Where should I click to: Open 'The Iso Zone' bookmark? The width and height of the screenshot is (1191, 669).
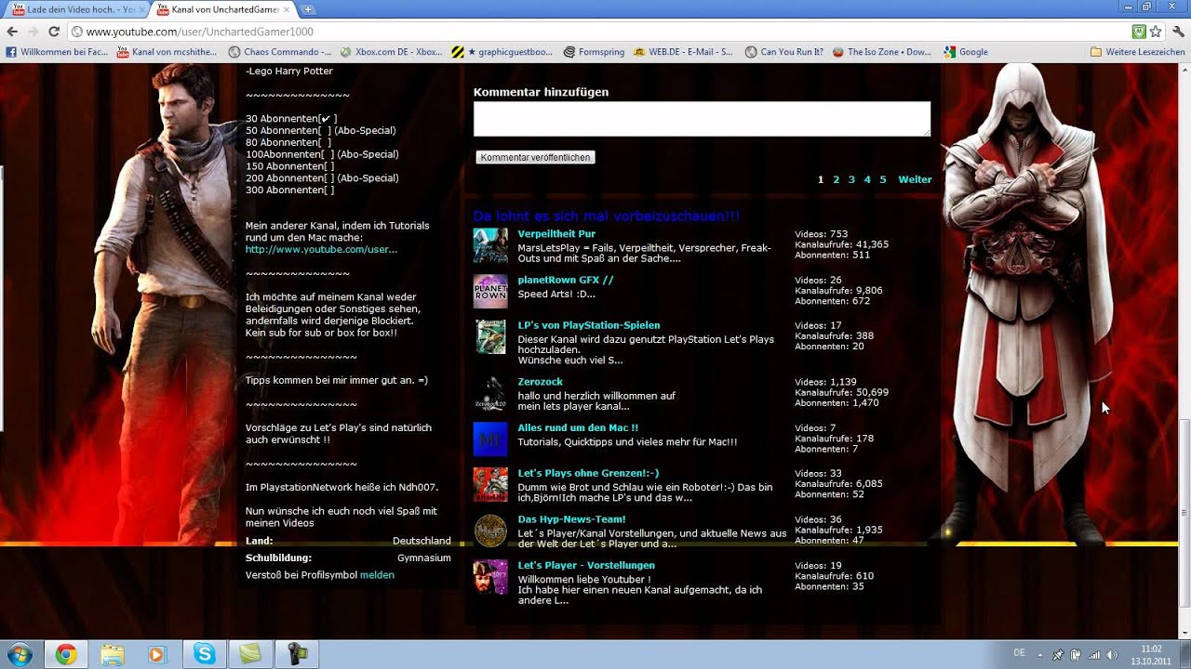pyautogui.click(x=882, y=52)
